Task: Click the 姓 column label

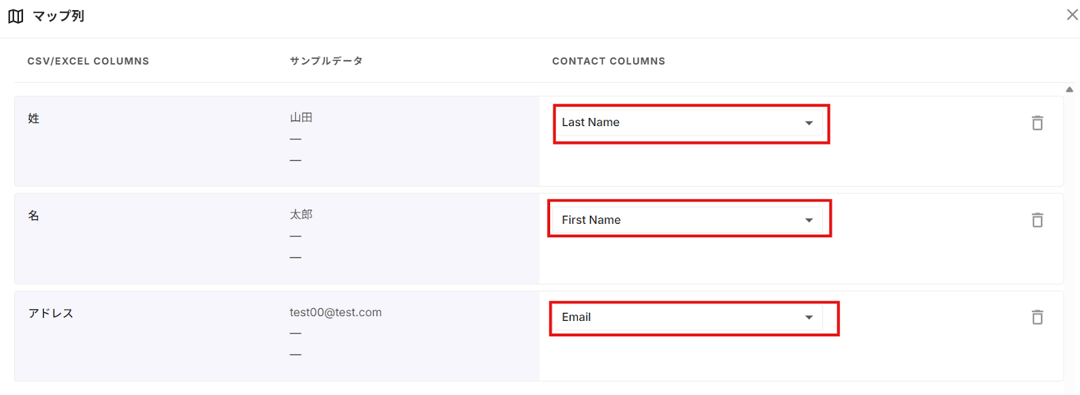Action: point(34,119)
